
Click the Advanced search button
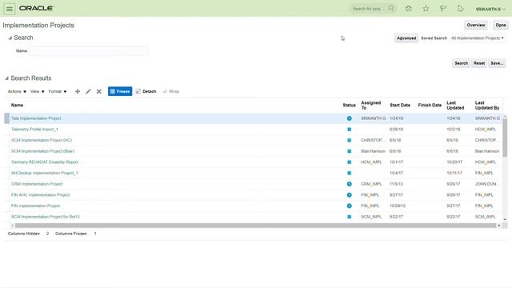[406, 38]
